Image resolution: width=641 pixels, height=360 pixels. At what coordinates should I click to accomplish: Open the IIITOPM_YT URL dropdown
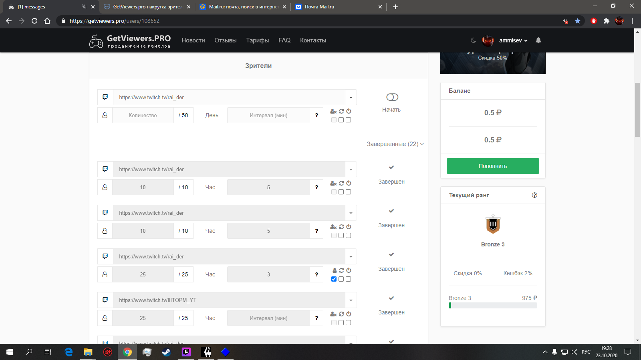(351, 300)
